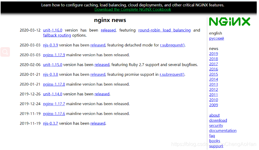This screenshot has height=150, width=259.
Task: Open 2011 news archive
Action: point(214,95)
